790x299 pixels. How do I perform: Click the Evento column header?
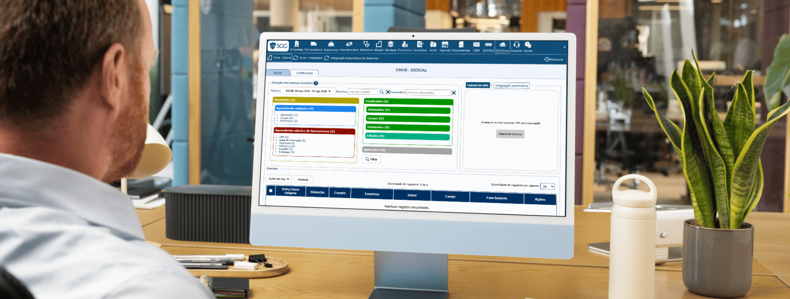pos(340,193)
